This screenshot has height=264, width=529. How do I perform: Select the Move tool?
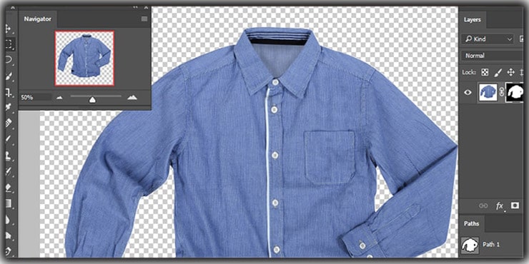9,28
